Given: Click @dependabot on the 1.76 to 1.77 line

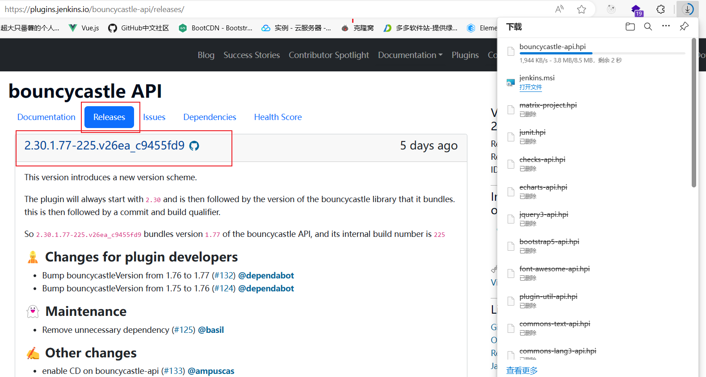Looking at the screenshot, I should click(266, 275).
